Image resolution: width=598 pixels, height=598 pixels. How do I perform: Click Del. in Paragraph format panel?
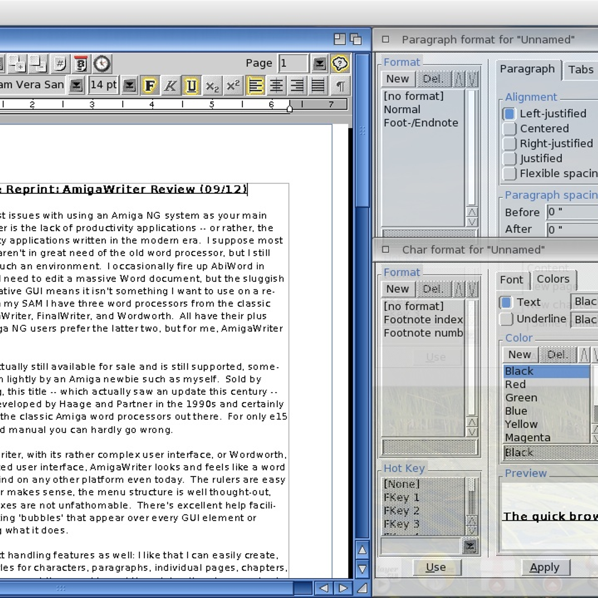pos(433,79)
